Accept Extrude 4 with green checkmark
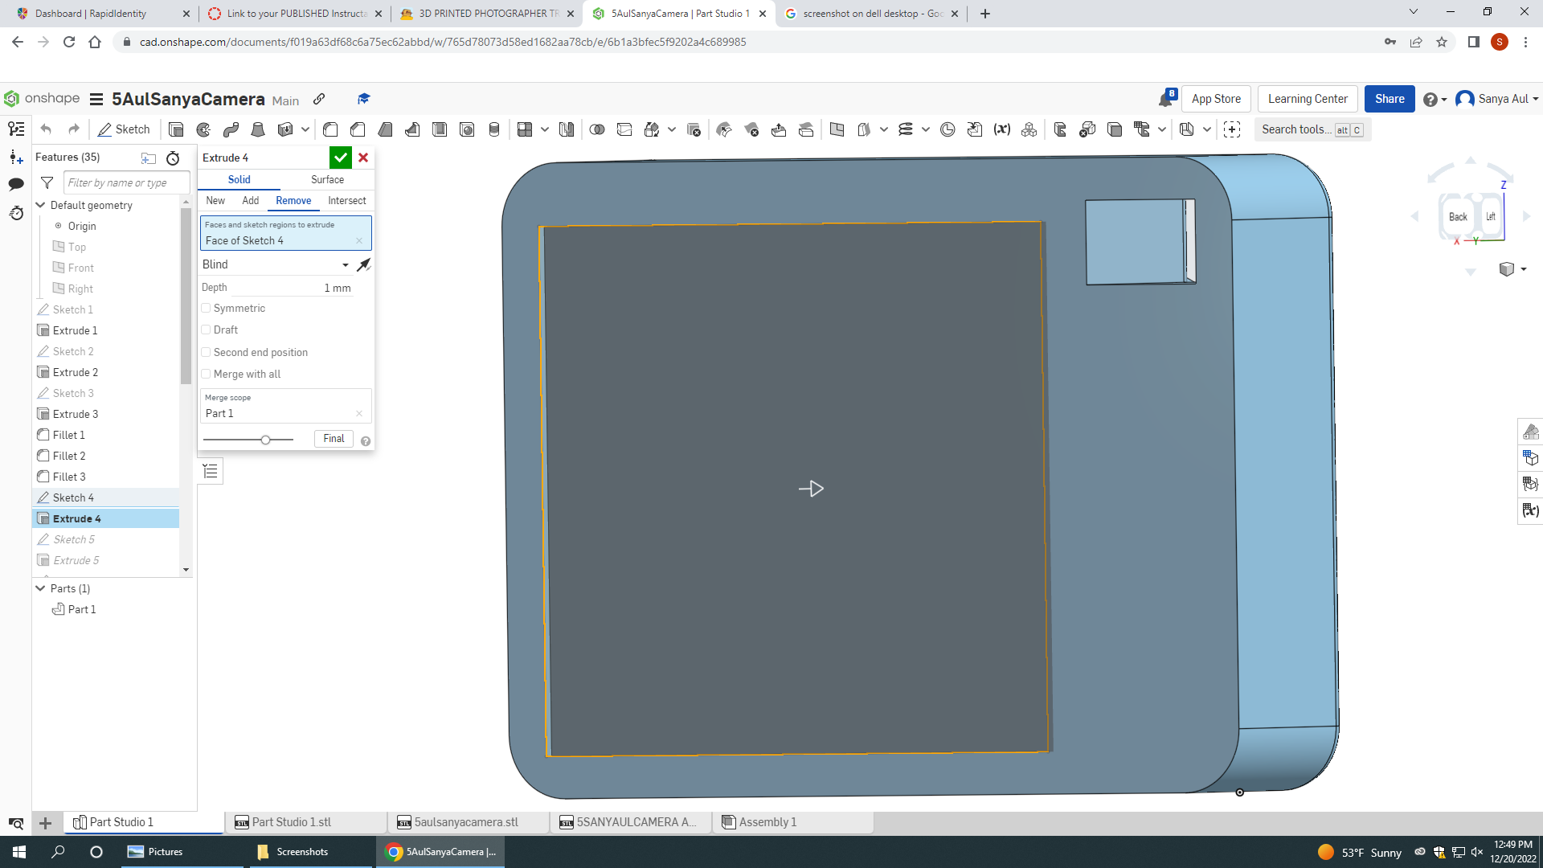Viewport: 1543px width, 868px height. [x=341, y=158]
